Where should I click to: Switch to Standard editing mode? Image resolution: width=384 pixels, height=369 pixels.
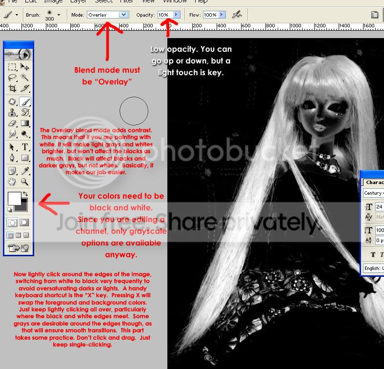click(x=12, y=223)
